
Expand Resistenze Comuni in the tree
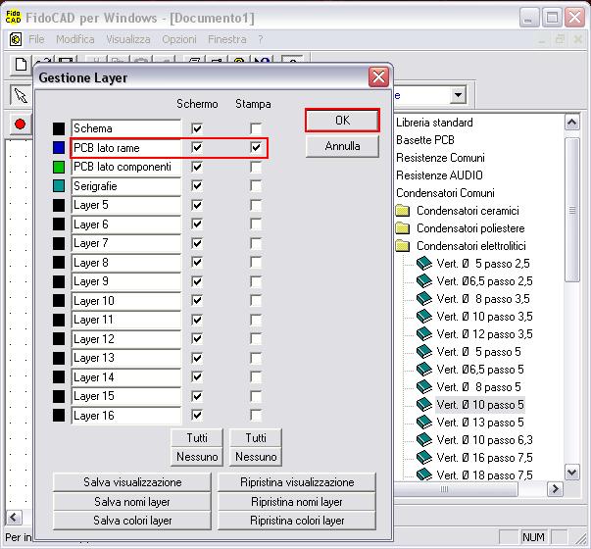coord(440,158)
